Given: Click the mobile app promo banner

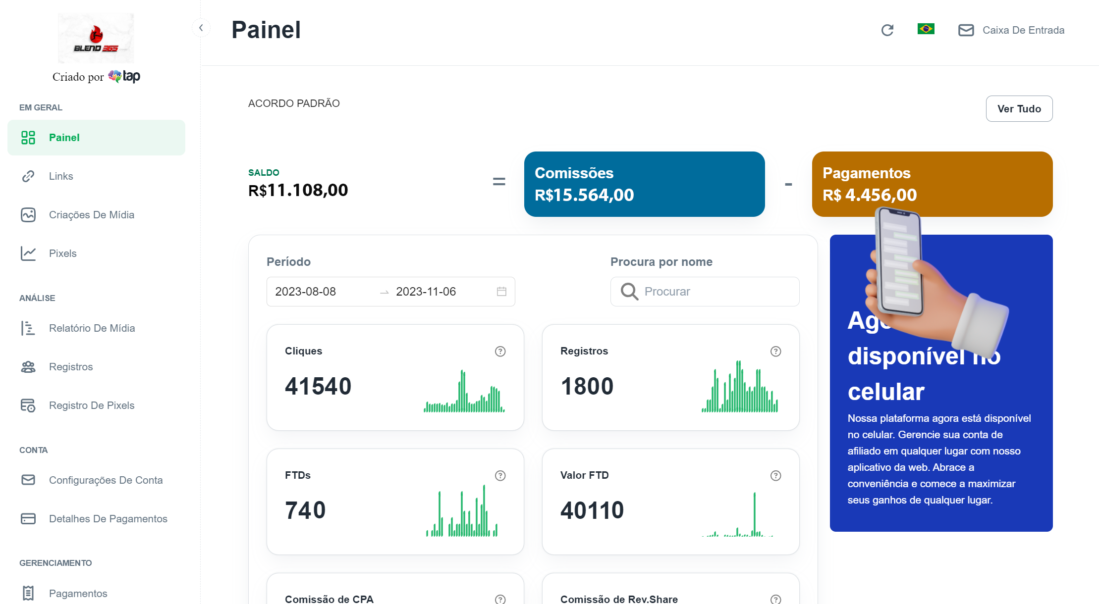Looking at the screenshot, I should 941,383.
